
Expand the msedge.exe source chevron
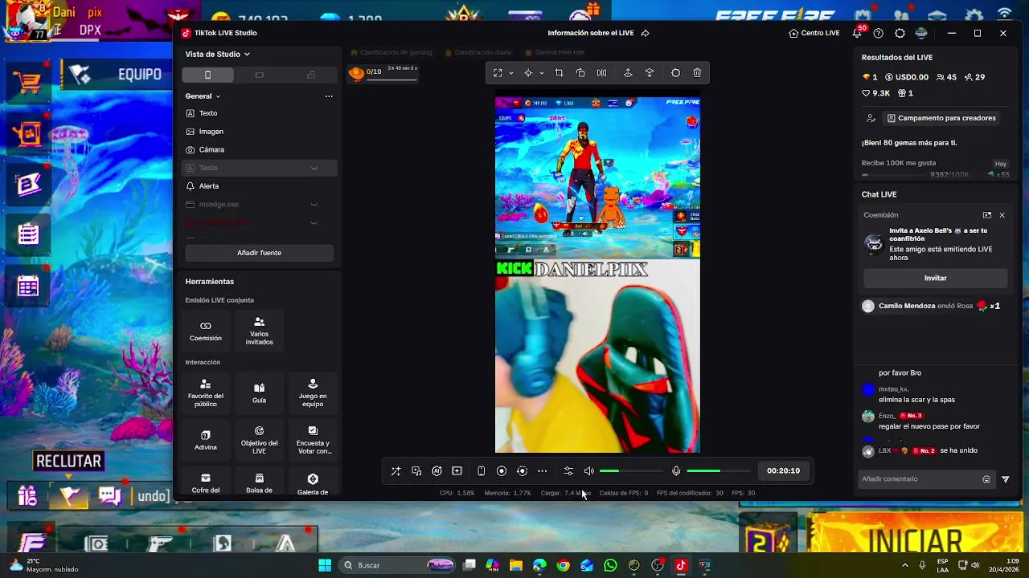click(x=314, y=205)
